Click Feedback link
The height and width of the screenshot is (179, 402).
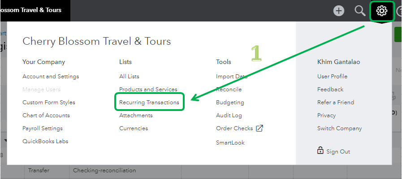(x=330, y=89)
